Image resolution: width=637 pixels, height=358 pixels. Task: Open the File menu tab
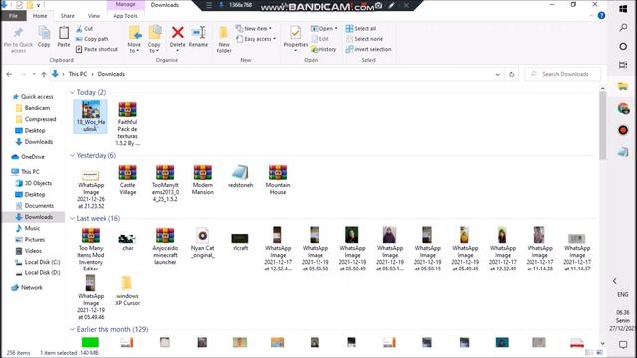13,16
